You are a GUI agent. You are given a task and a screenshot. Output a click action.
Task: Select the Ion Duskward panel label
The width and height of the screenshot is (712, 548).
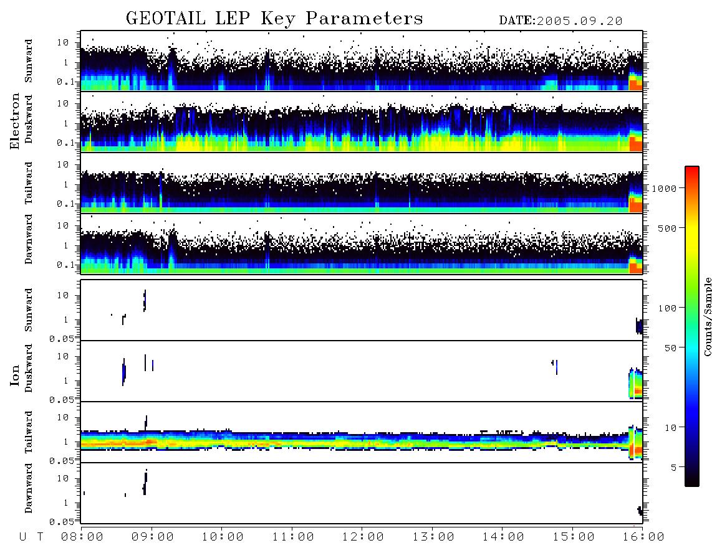[29, 368]
